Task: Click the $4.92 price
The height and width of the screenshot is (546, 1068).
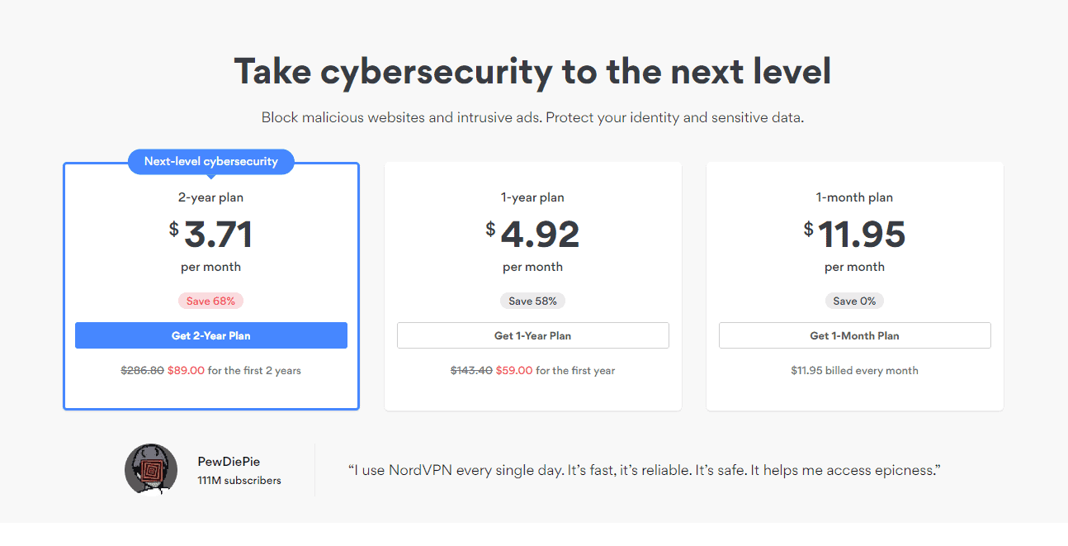Action: click(x=532, y=235)
